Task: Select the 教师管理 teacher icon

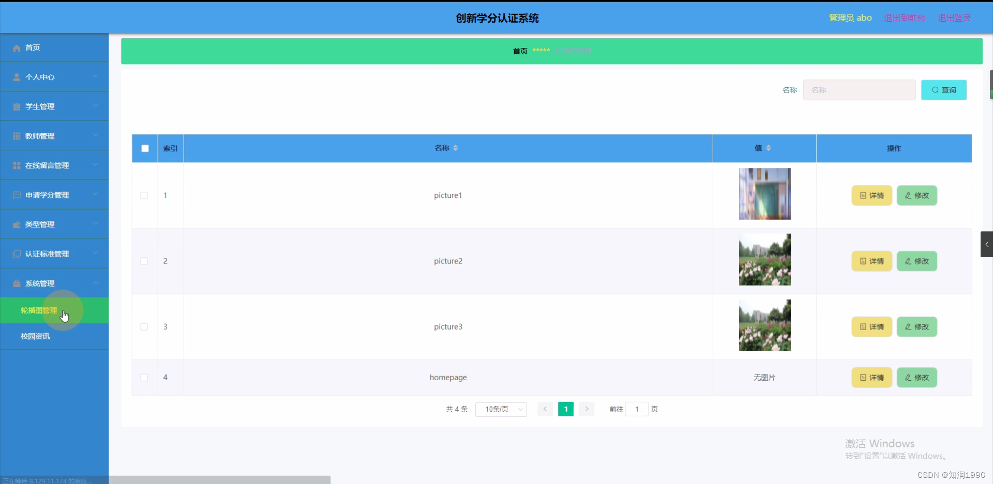Action: pyautogui.click(x=16, y=136)
